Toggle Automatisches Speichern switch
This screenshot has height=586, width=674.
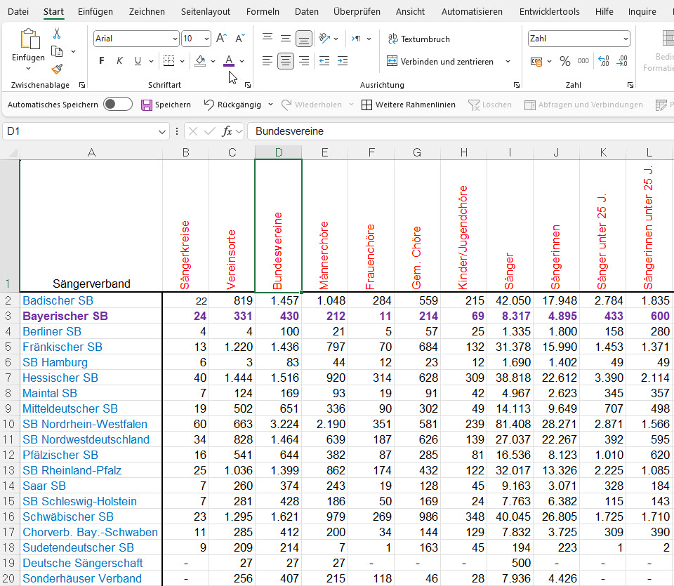tap(117, 105)
